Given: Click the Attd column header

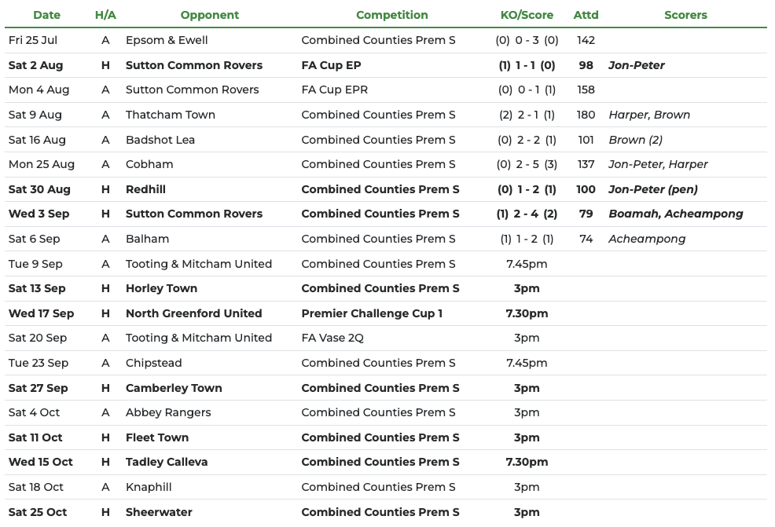Looking at the screenshot, I should pyautogui.click(x=586, y=15).
